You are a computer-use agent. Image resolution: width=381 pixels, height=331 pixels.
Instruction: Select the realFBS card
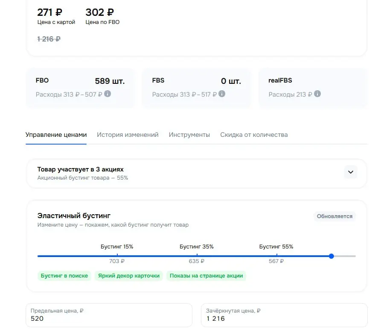pos(313,88)
